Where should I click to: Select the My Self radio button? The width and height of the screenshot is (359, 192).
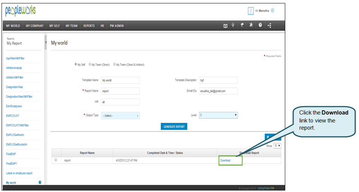click(x=76, y=65)
